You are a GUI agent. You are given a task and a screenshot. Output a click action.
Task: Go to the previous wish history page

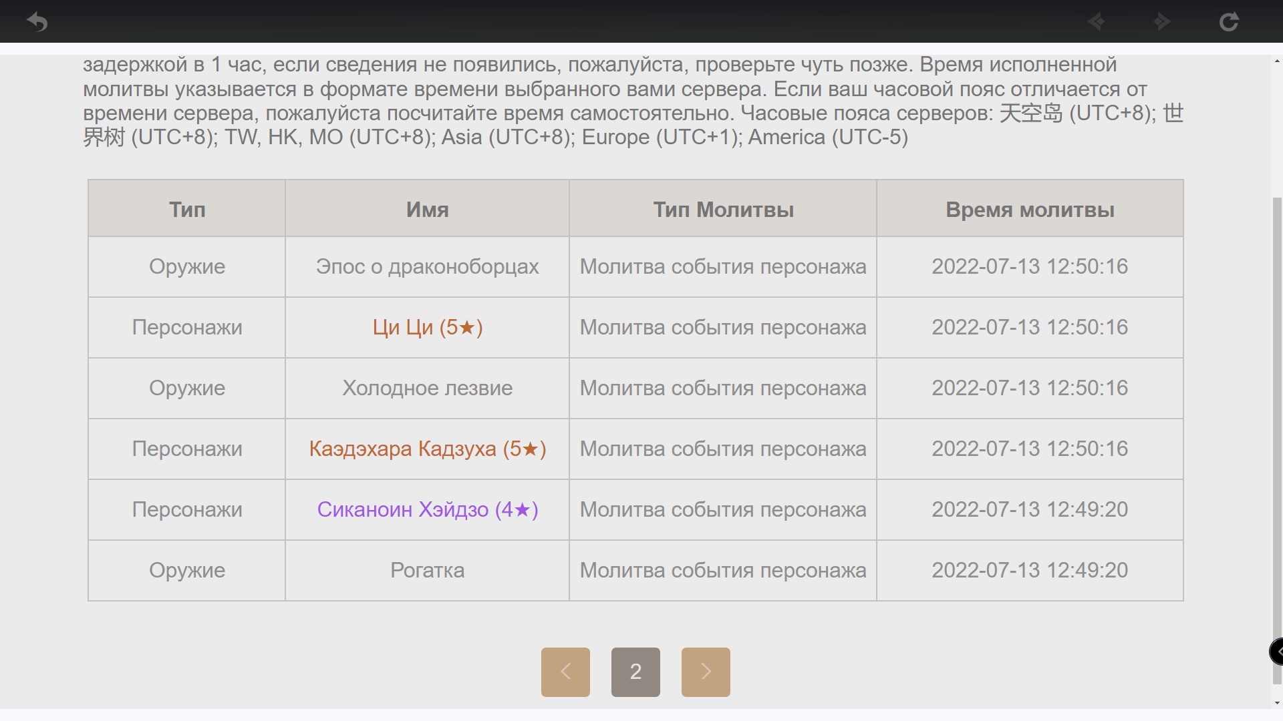pyautogui.click(x=565, y=672)
